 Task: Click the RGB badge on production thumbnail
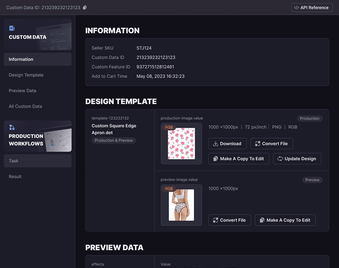click(x=169, y=127)
